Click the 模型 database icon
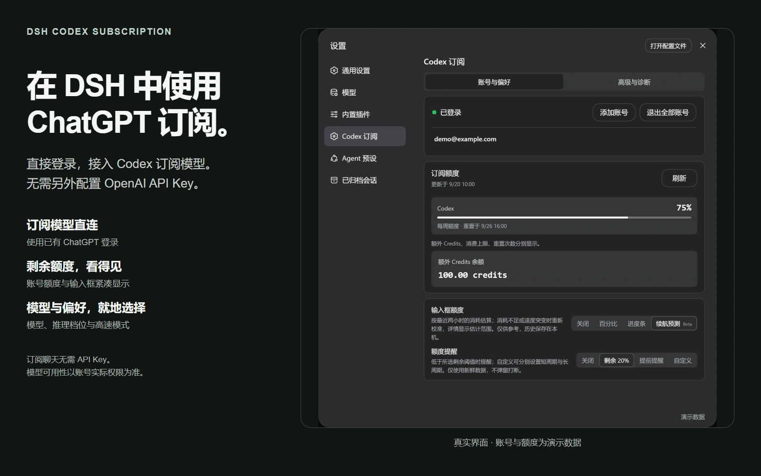This screenshot has width=761, height=476. (334, 92)
